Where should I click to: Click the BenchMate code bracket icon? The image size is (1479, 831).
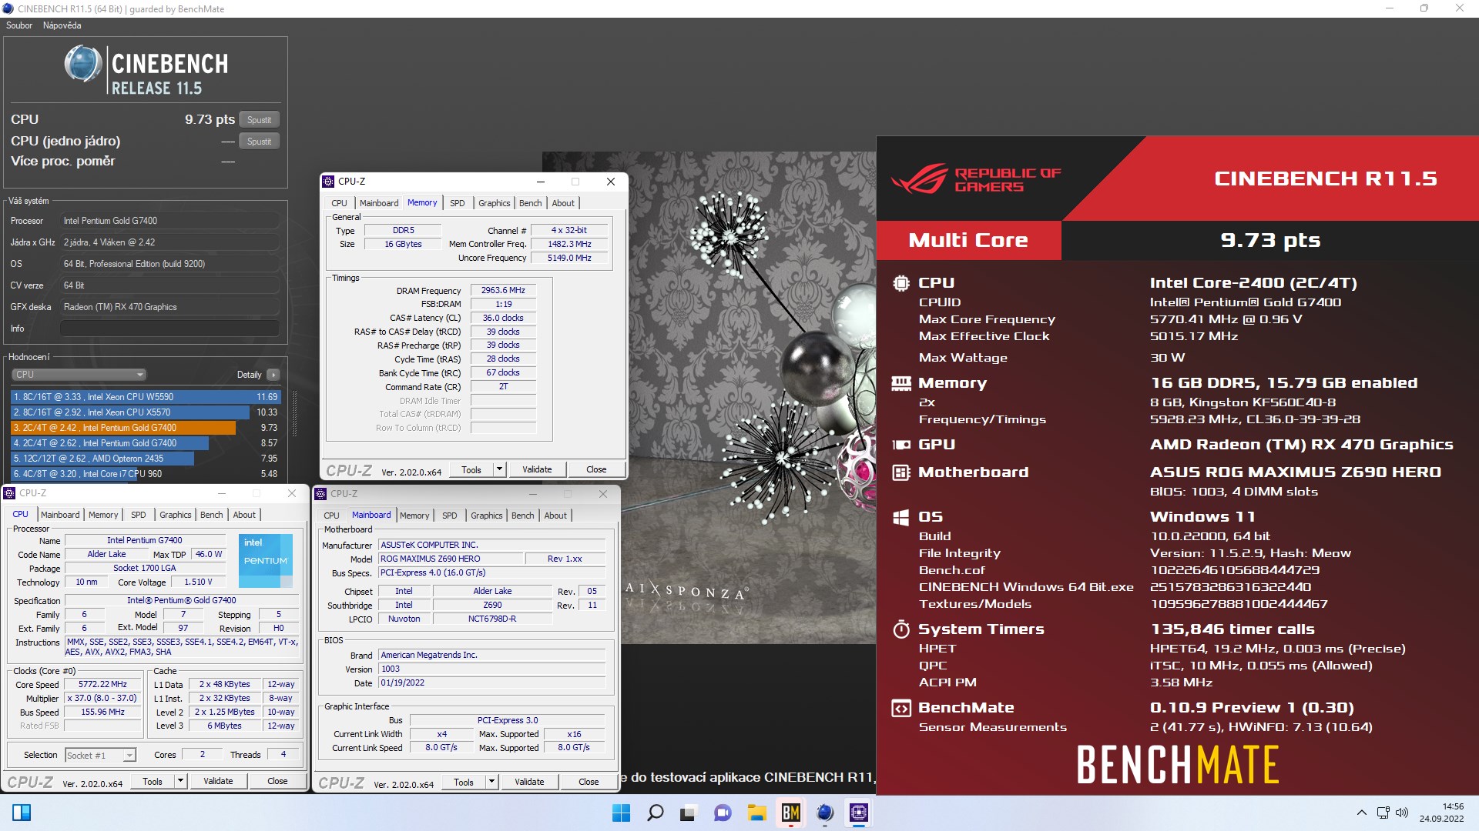point(900,708)
